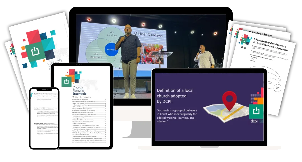The height and width of the screenshot is (162, 302).
Task: Click the 'Definition of a local church' slide text
Action: click(175, 95)
